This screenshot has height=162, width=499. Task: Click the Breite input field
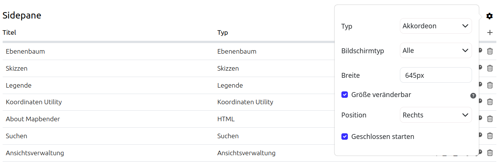click(x=436, y=75)
